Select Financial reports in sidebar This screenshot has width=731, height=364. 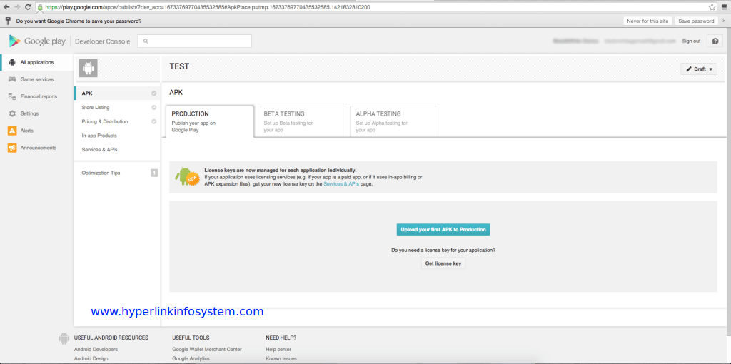37,96
